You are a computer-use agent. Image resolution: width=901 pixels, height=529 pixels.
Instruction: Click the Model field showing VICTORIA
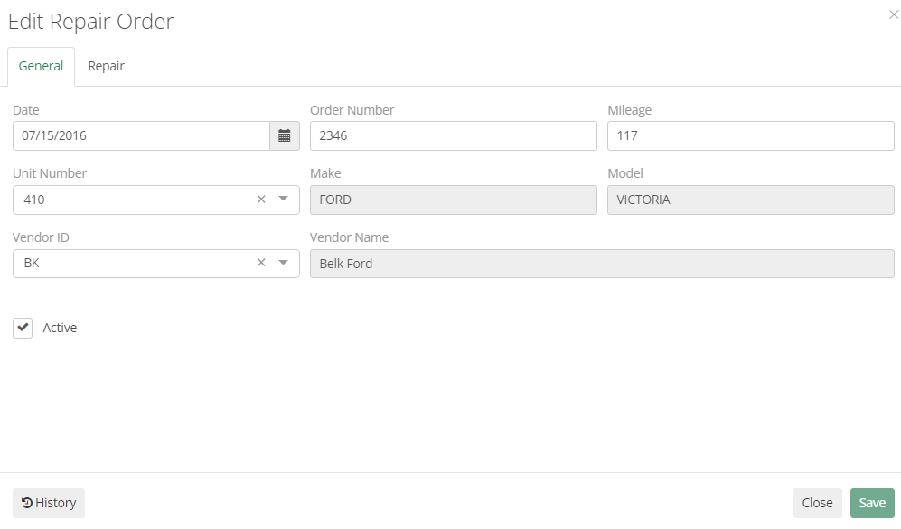pos(750,200)
